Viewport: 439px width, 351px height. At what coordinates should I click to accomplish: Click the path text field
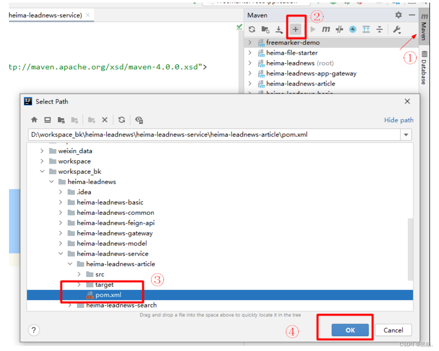pos(214,135)
